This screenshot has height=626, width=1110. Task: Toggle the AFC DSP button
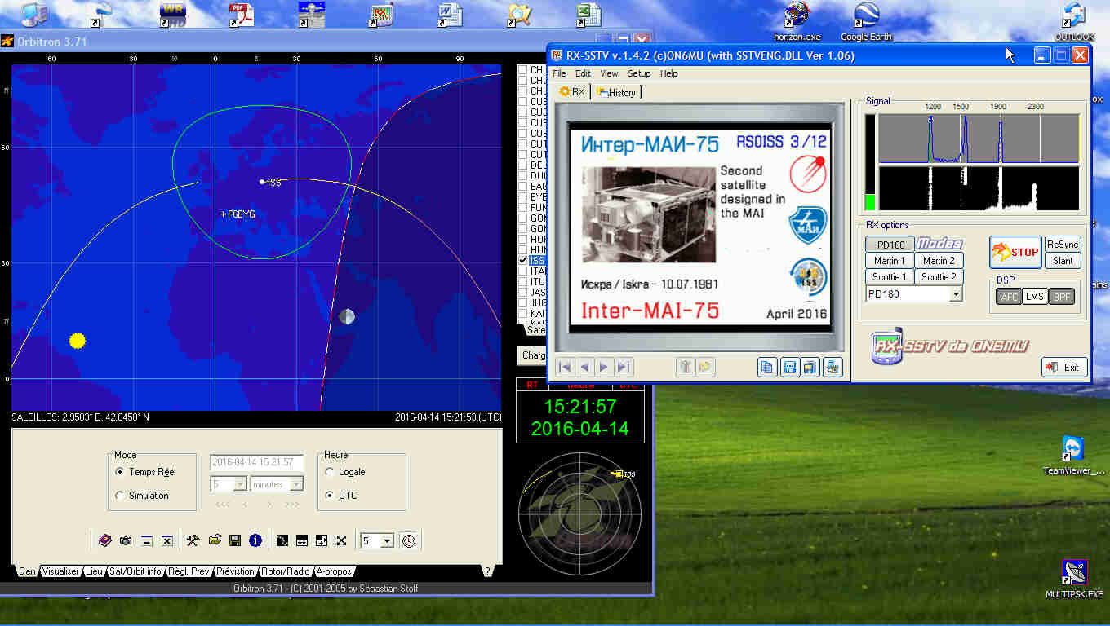1009,297
